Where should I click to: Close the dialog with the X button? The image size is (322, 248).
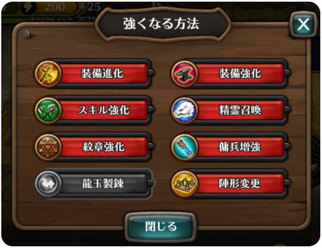pos(303,24)
